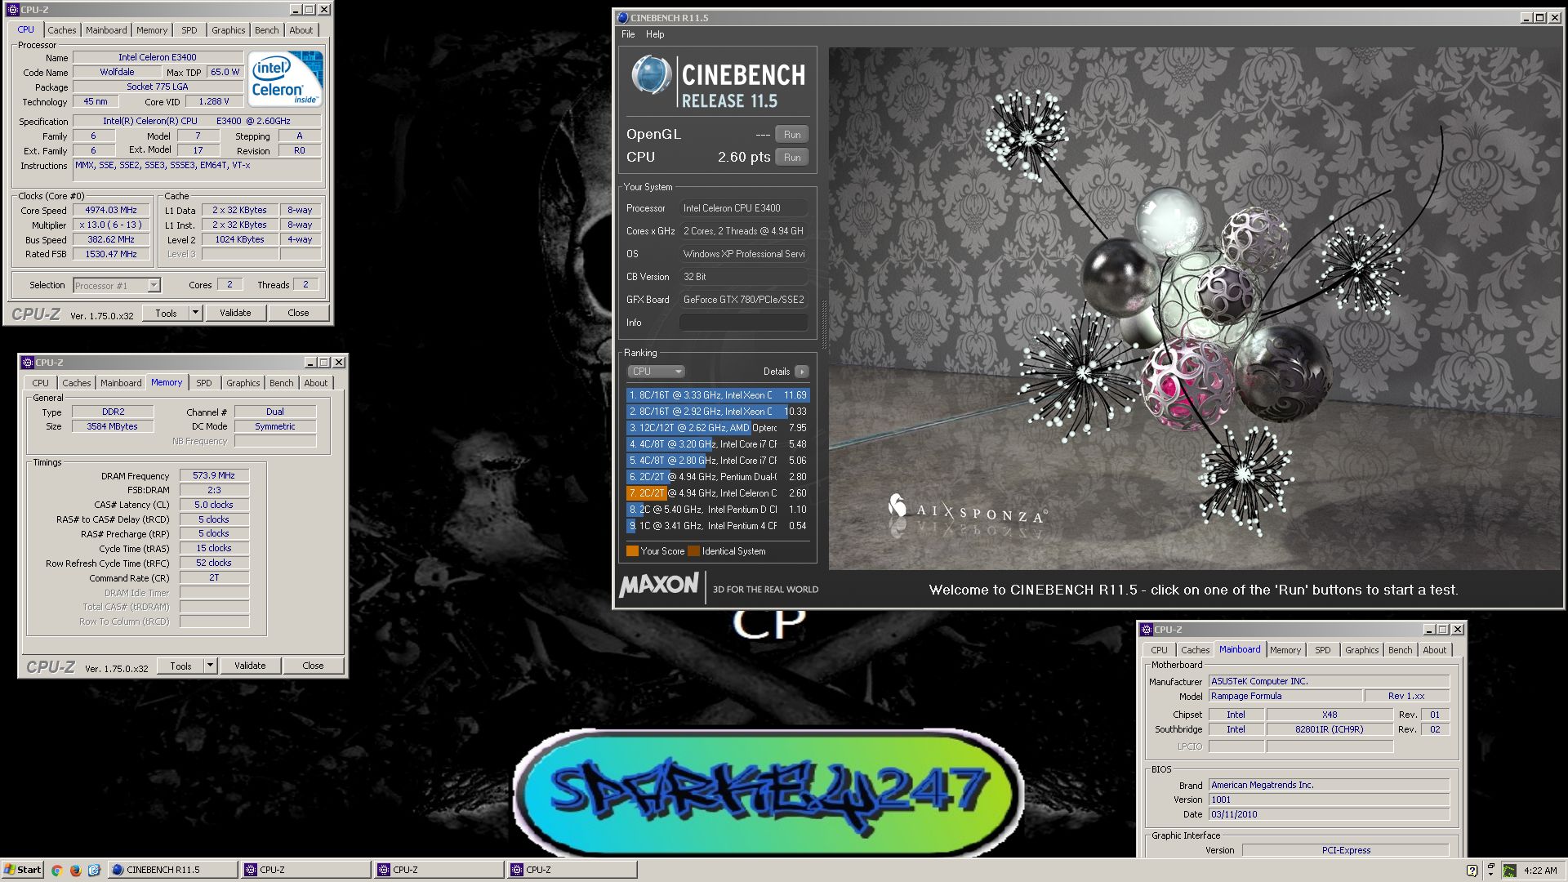Viewport: 1568px width, 882px height.
Task: Open the File menu in Cinebench
Action: [x=628, y=34]
